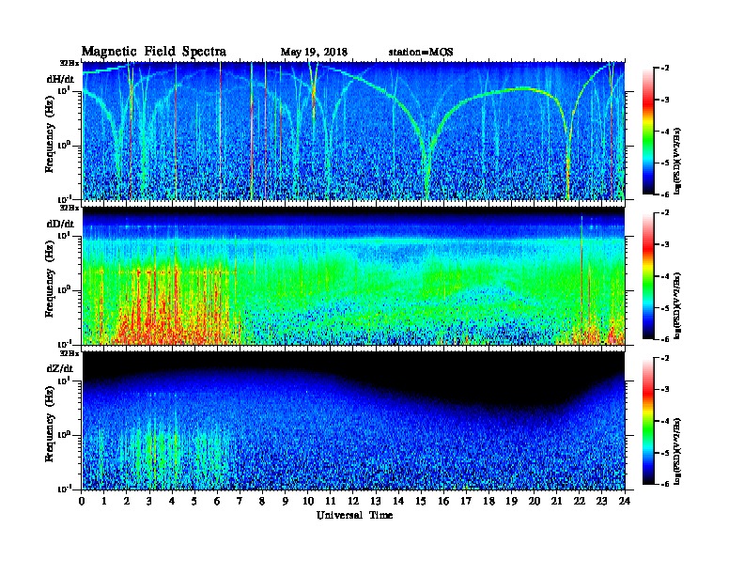Click the hour '20' tick label on time axis
This screenshot has height=575, width=744.
pyautogui.click(x=535, y=502)
